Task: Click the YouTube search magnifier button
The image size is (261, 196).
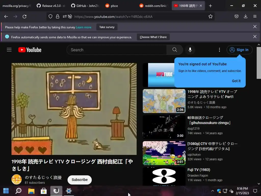Action: pos(175,50)
